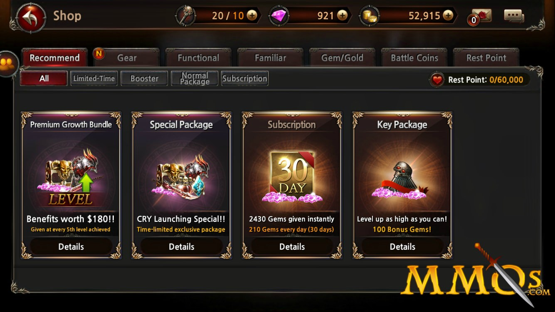This screenshot has width=555, height=312.
Task: Open the friends icon on left edge
Action: 8,64
